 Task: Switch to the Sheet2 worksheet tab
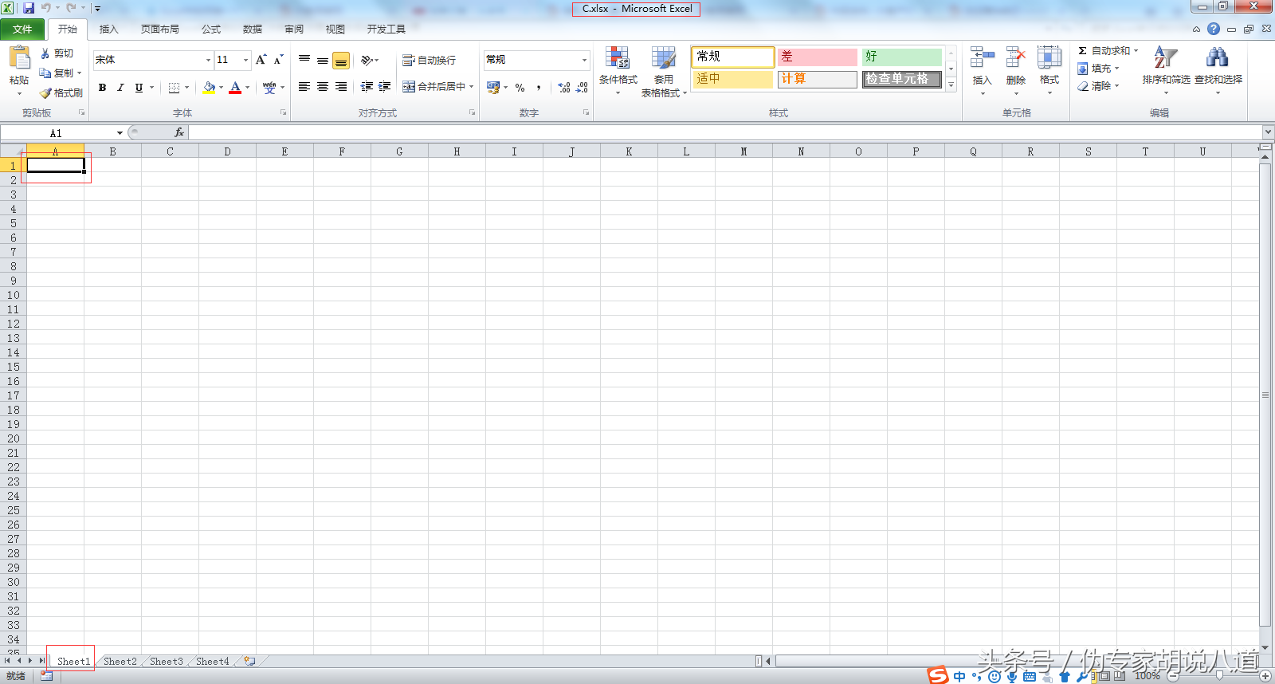(x=120, y=662)
